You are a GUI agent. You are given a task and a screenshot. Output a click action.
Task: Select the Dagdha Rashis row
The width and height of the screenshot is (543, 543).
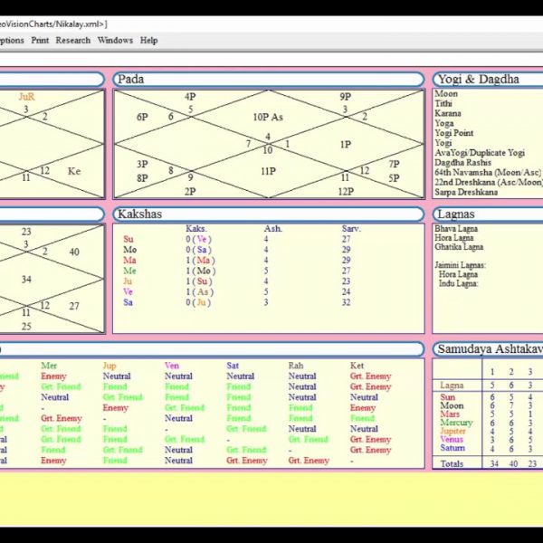coord(461,163)
